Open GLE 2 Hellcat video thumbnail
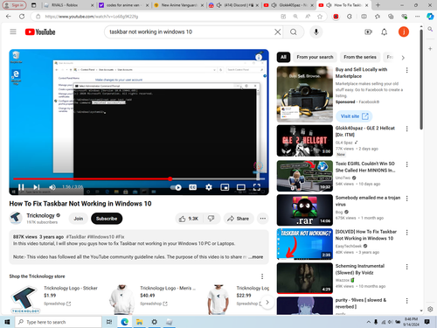 click(x=305, y=141)
